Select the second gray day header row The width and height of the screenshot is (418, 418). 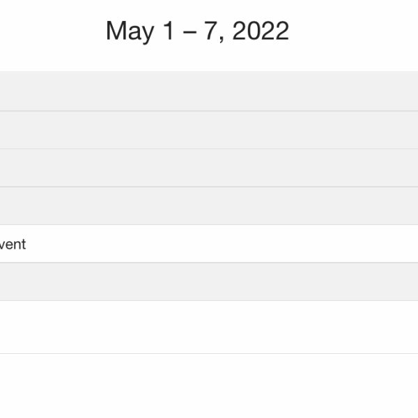coord(209,130)
